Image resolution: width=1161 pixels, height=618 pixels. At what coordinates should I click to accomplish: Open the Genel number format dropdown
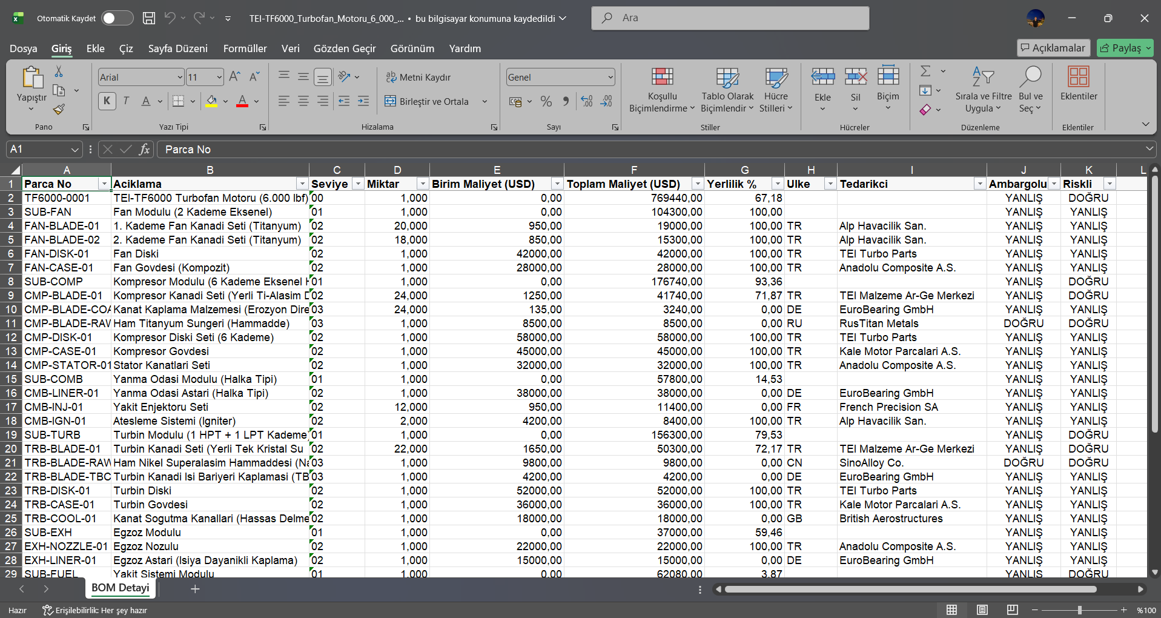tap(610, 77)
